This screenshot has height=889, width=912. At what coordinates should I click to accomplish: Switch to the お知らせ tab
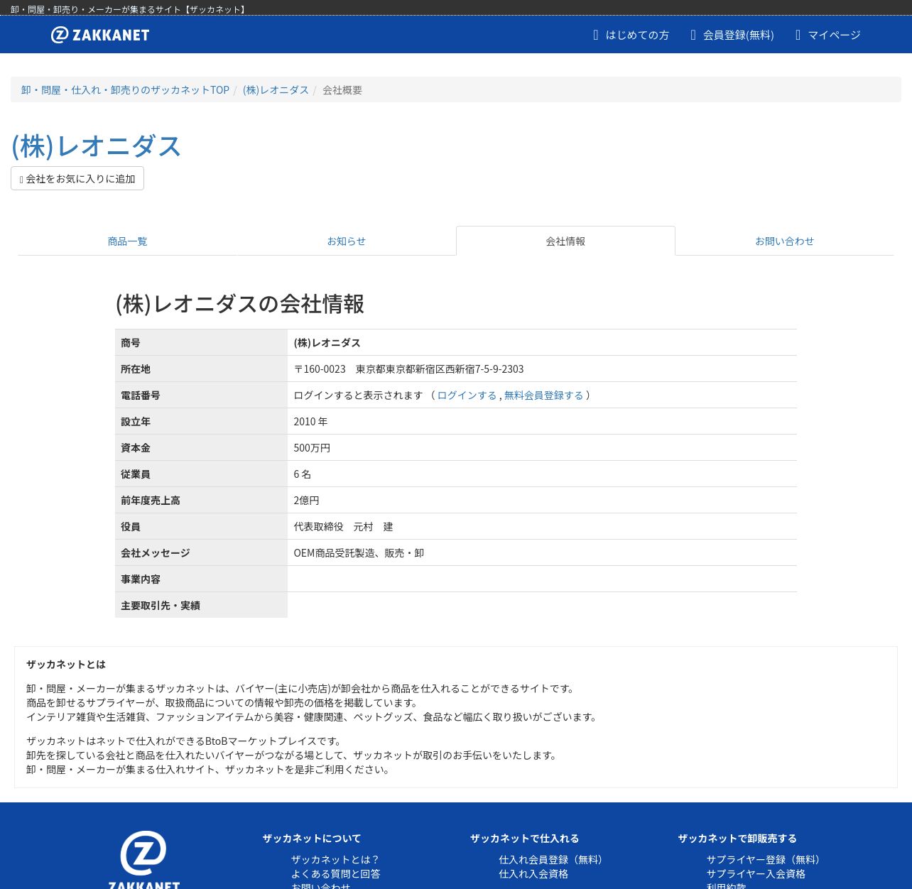coord(347,241)
